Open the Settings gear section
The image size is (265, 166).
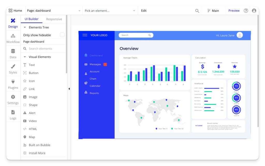[13, 100]
